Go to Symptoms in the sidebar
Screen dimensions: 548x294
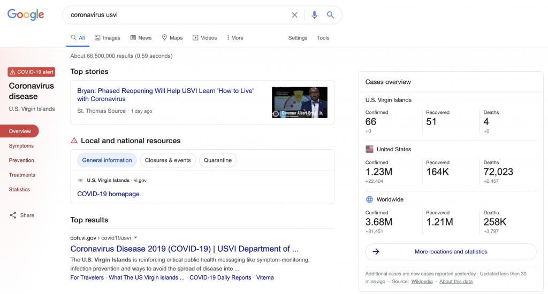pyautogui.click(x=21, y=145)
